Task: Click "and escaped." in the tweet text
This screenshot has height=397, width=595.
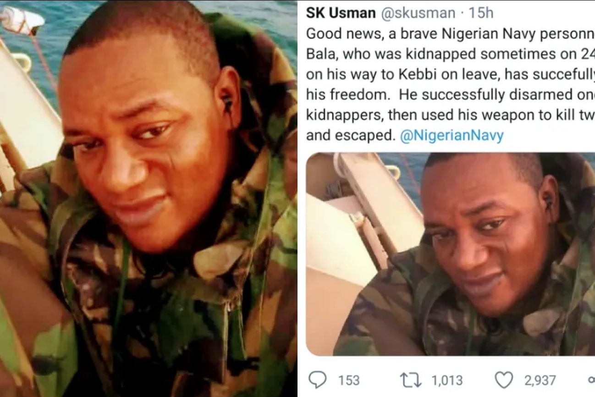Action: 350,136
